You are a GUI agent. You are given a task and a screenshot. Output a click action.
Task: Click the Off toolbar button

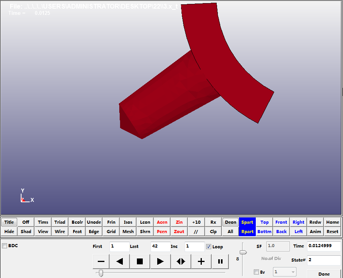(26, 222)
